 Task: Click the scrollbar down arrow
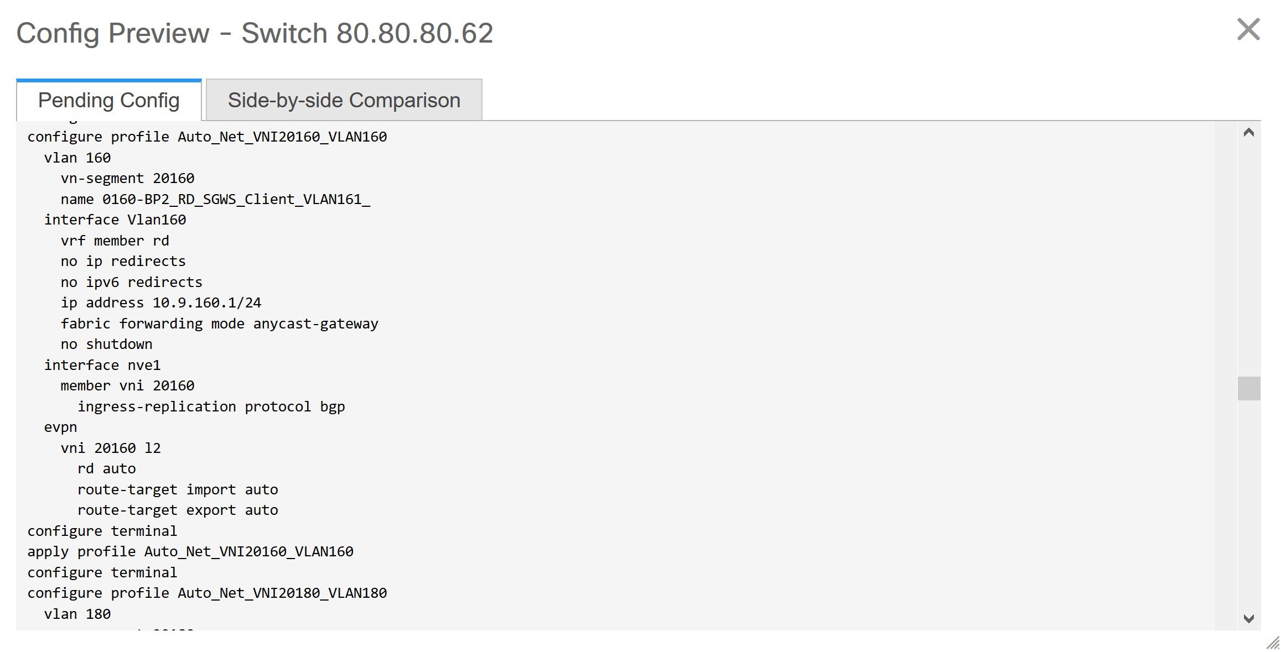pyautogui.click(x=1248, y=619)
